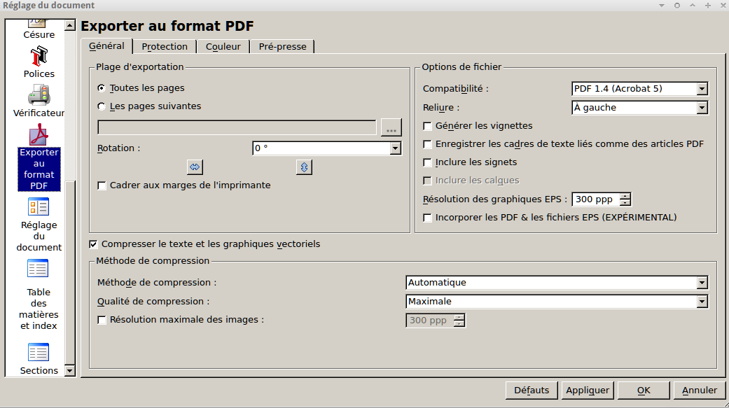Image resolution: width=729 pixels, height=408 pixels.
Task: Select Toutes les pages radio button
Action: [102, 87]
